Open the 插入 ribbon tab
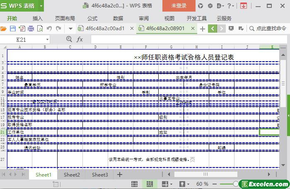This screenshot has width=290, height=189. pos(38,19)
